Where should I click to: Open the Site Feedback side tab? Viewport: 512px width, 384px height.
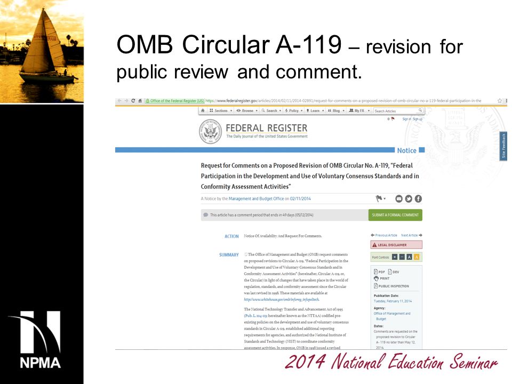pos(503,146)
